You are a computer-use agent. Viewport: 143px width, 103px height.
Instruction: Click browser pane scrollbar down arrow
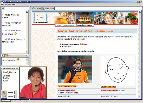140,97
